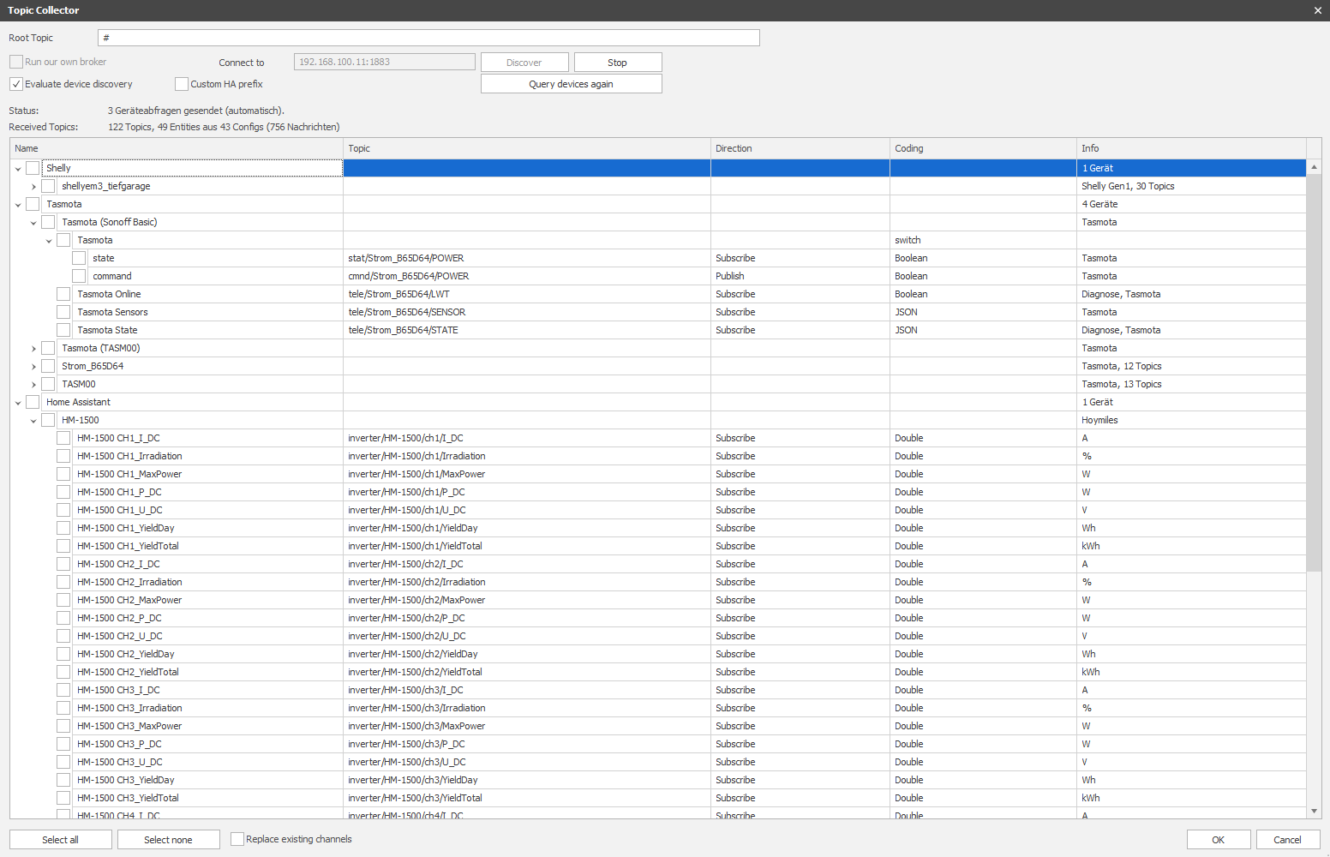Click Query devices again button
Viewport: 1330px width, 857px height.
pos(571,84)
